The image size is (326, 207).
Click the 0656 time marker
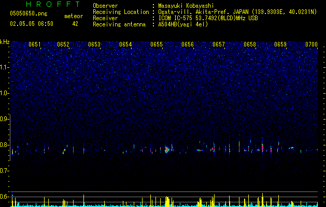pos(188,45)
